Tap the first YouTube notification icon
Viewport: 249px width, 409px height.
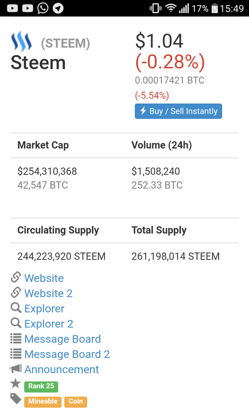click(12, 8)
